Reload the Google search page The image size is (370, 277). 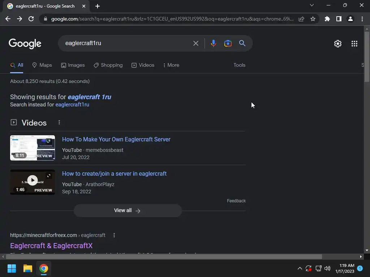point(31,19)
